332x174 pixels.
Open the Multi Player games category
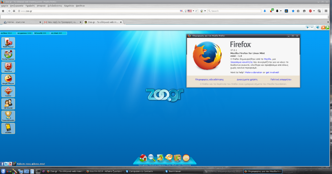(8, 43)
